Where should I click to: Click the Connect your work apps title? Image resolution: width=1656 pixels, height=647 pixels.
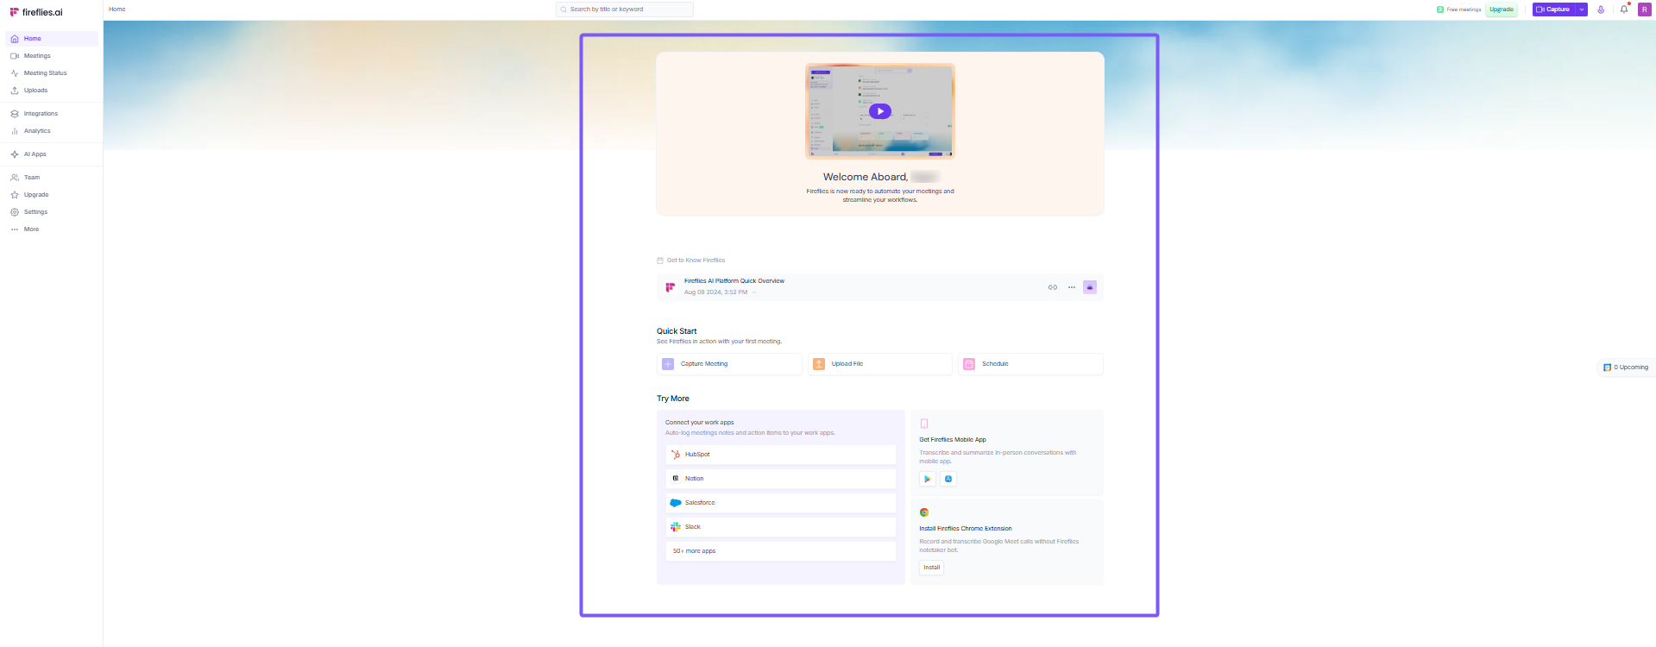(700, 423)
